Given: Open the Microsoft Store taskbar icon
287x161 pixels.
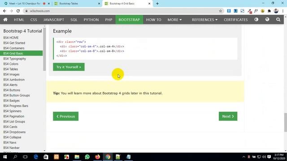Looking at the screenshot, I should pos(46,157).
